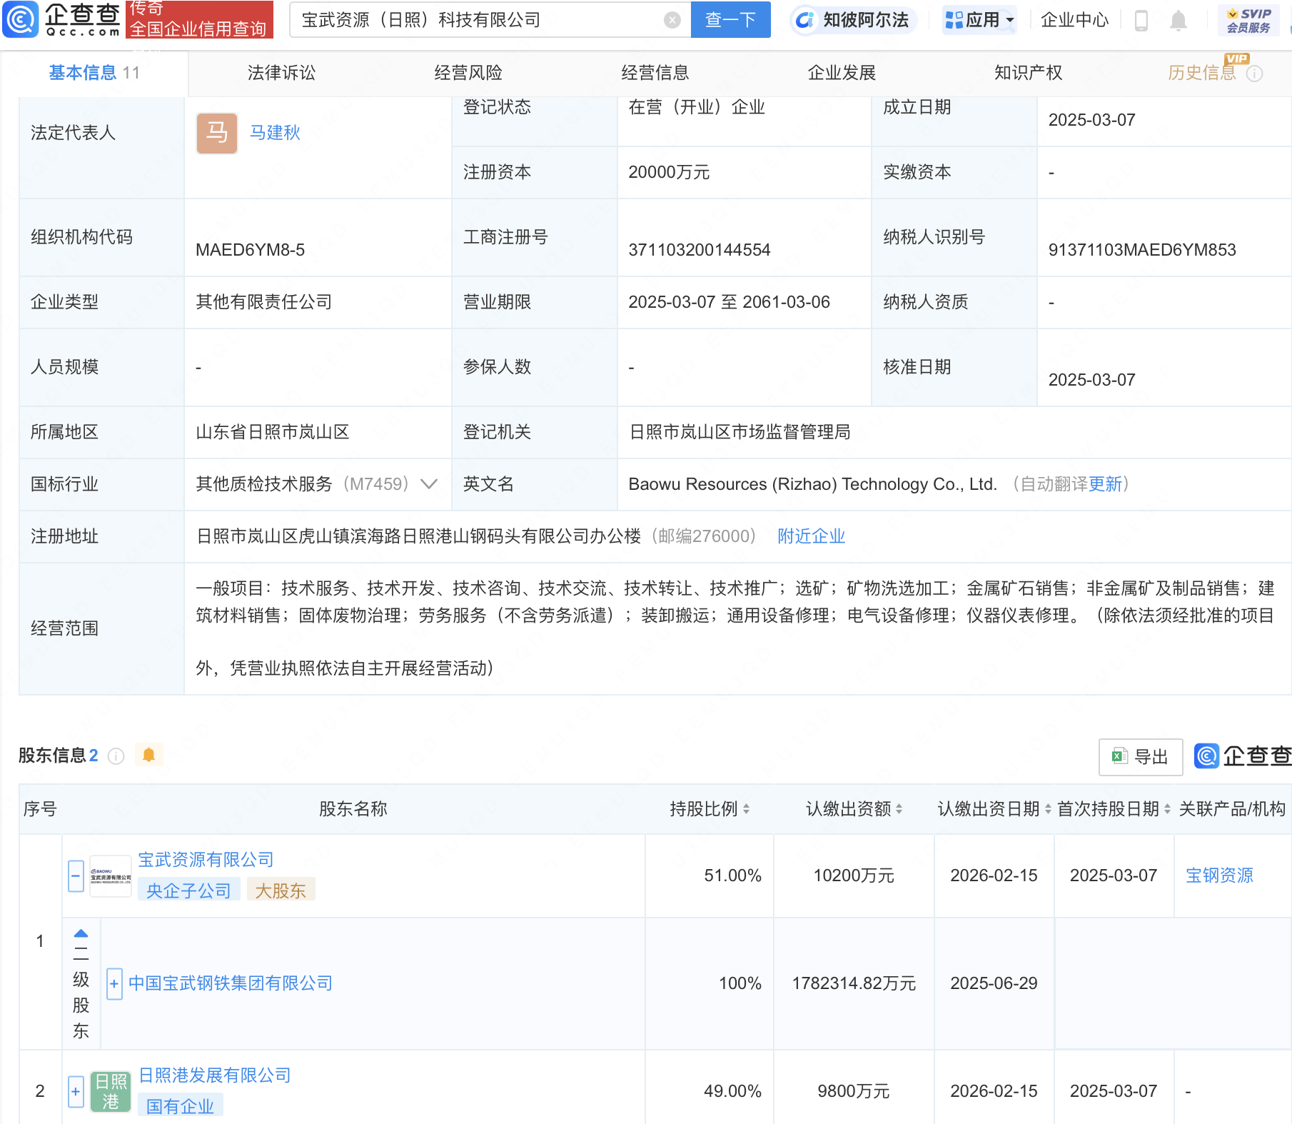Click 其他质检技术服务 industry text

(x=264, y=484)
